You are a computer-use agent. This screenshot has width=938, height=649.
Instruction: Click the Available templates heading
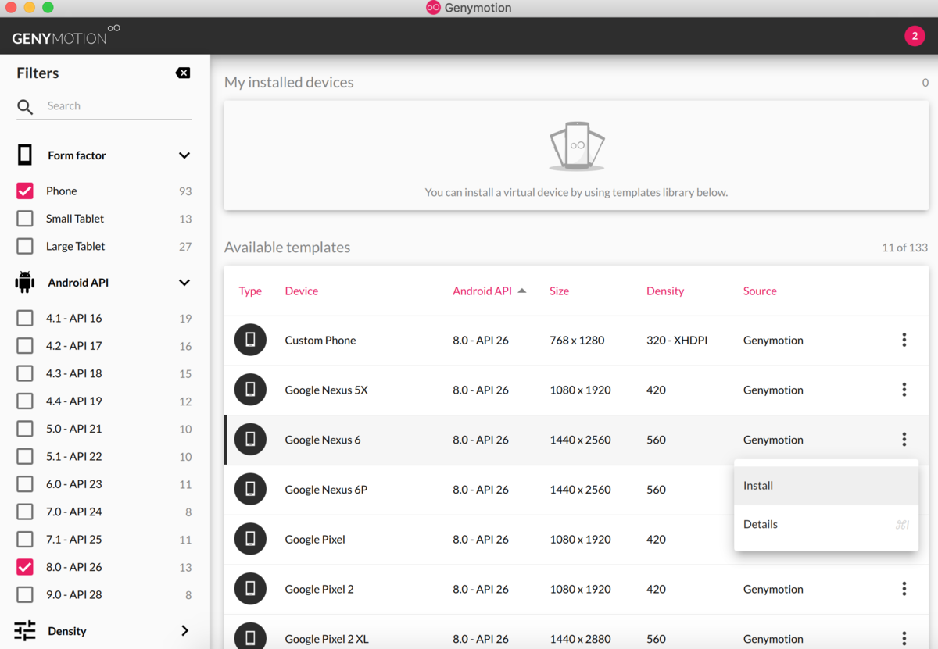[287, 247]
